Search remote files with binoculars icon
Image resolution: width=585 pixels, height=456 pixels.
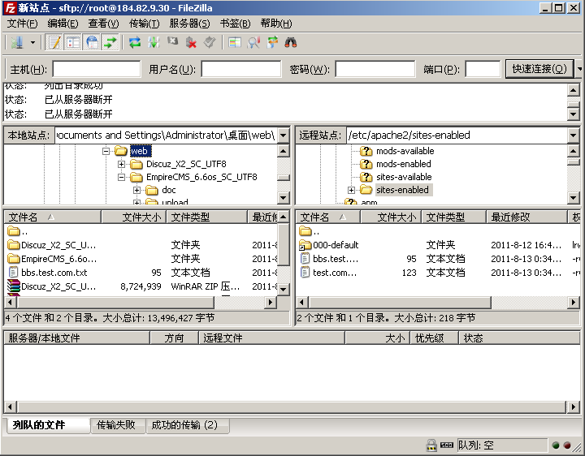(x=291, y=42)
